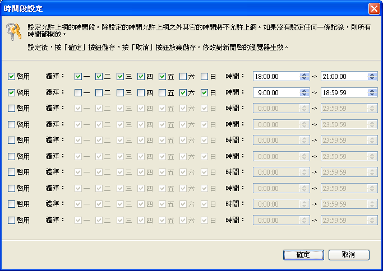Click the spinner on the 18:59:59 end time
Viewport: 383px width, 271px height.
[x=372, y=92]
